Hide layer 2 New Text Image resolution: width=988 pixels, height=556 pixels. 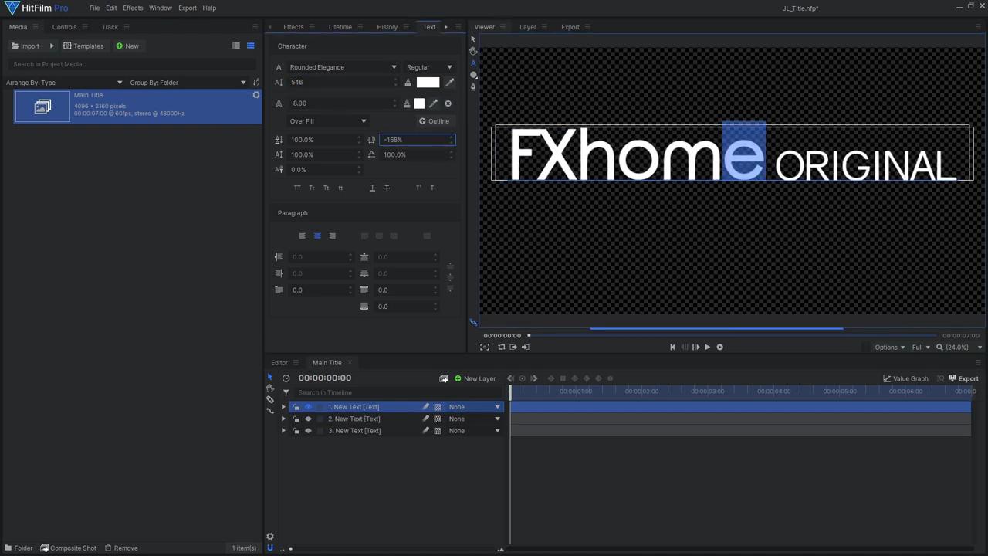point(308,419)
